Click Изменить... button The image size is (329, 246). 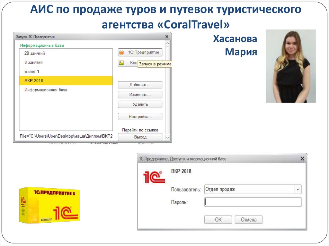click(x=140, y=95)
